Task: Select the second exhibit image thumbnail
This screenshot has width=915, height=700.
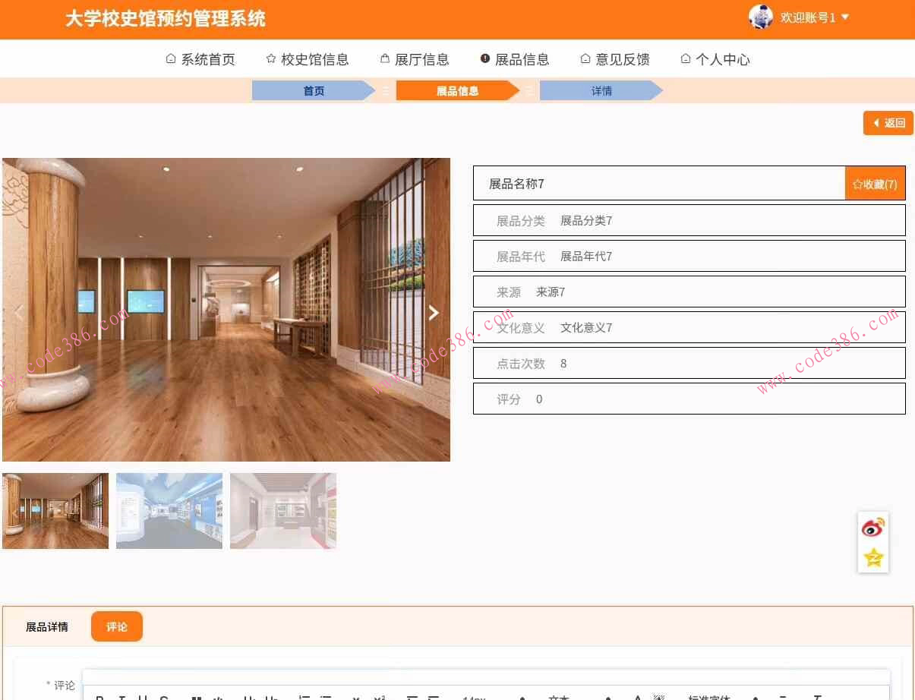Action: 169,509
